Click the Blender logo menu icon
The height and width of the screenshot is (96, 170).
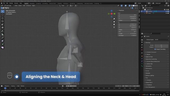[x=2, y=3]
